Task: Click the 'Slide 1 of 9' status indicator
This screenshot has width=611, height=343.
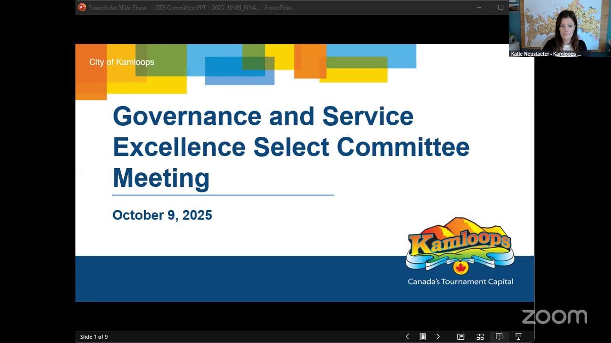Action: 94,336
